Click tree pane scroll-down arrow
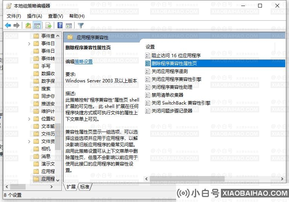The height and width of the screenshot is (202, 289). pyautogui.click(x=58, y=180)
